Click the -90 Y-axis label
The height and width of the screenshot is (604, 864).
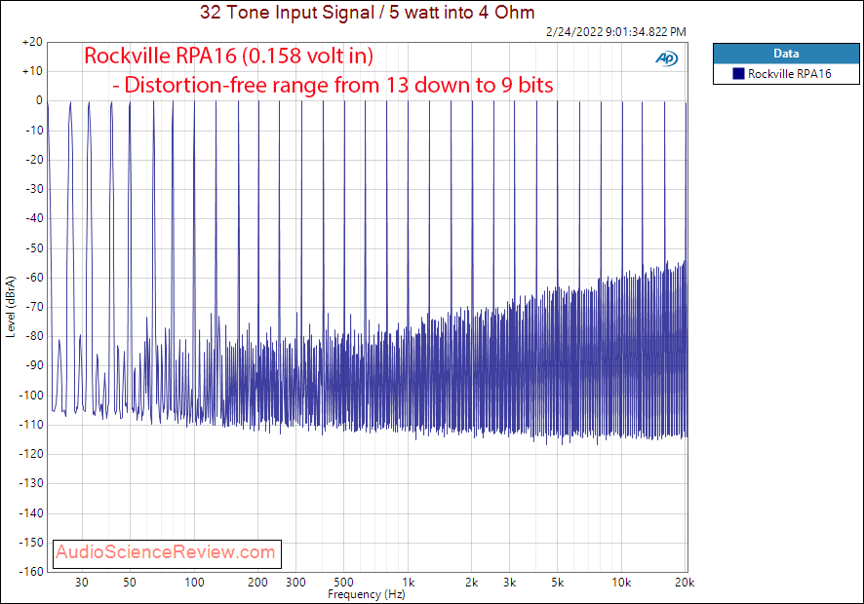click(x=34, y=365)
